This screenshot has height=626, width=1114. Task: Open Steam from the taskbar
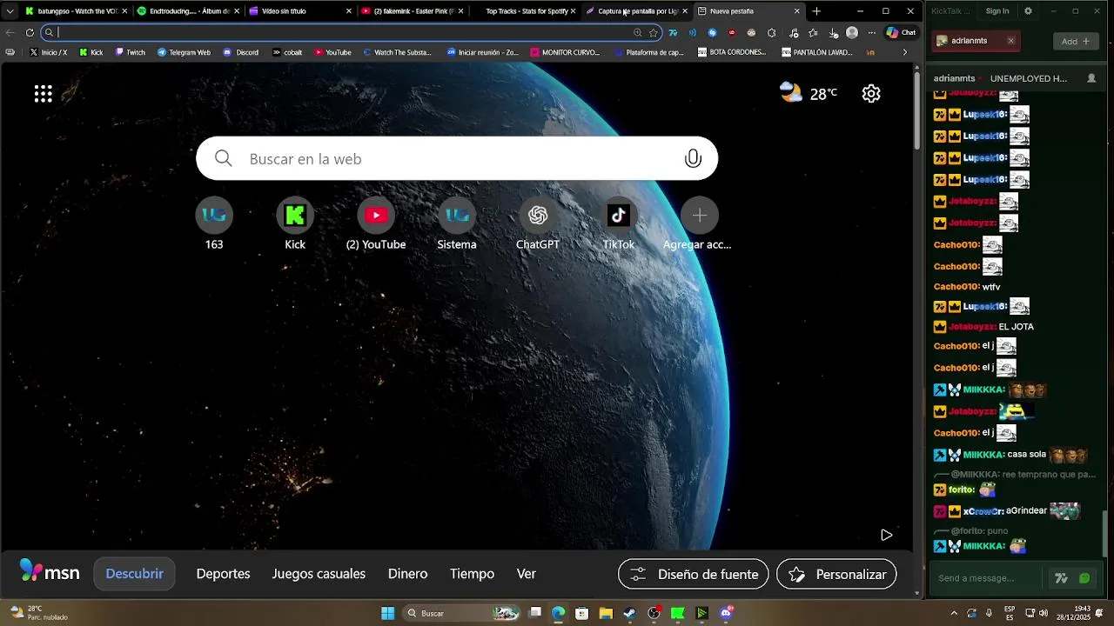coord(629,613)
